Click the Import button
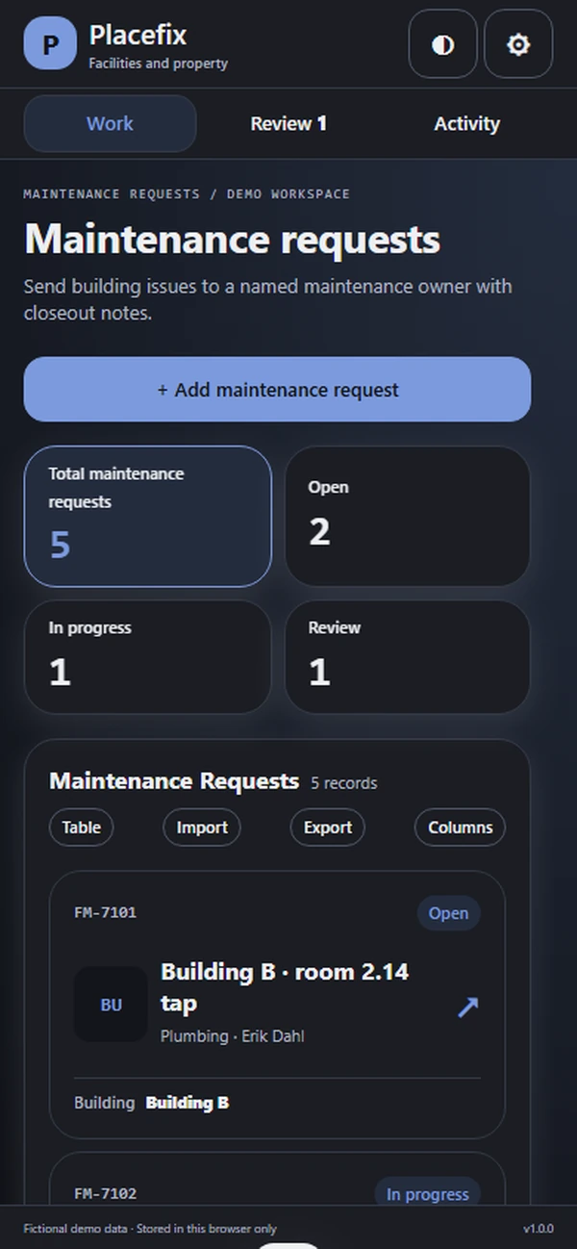Screen dimensions: 577x1249 coord(202,828)
